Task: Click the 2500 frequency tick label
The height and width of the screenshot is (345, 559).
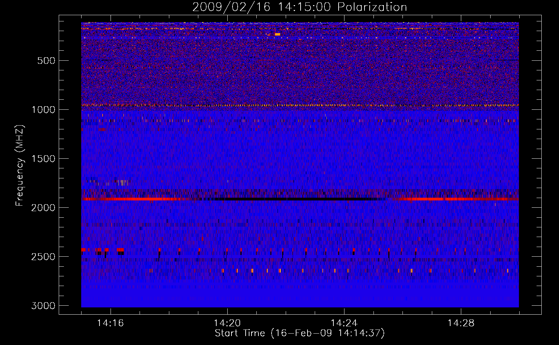Action: (x=43, y=257)
